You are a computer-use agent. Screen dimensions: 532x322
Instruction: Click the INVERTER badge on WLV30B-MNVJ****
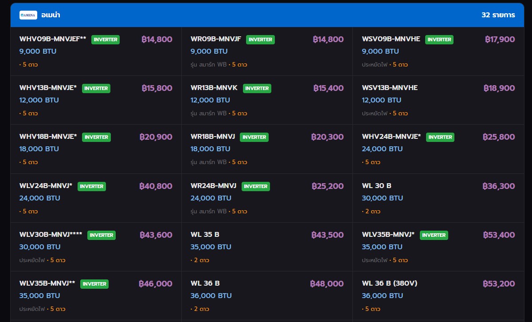[102, 235]
